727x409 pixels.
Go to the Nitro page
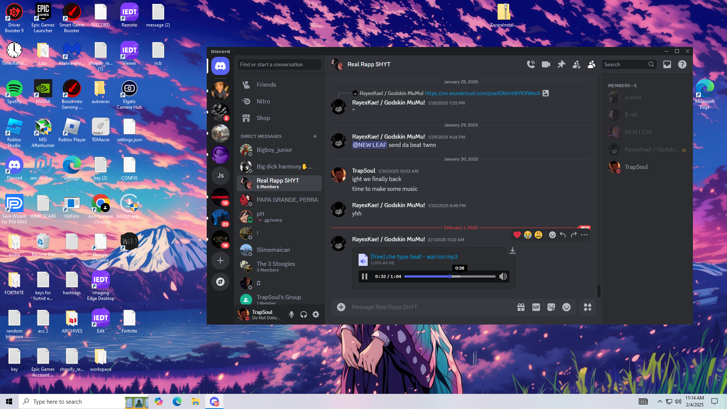(x=263, y=101)
